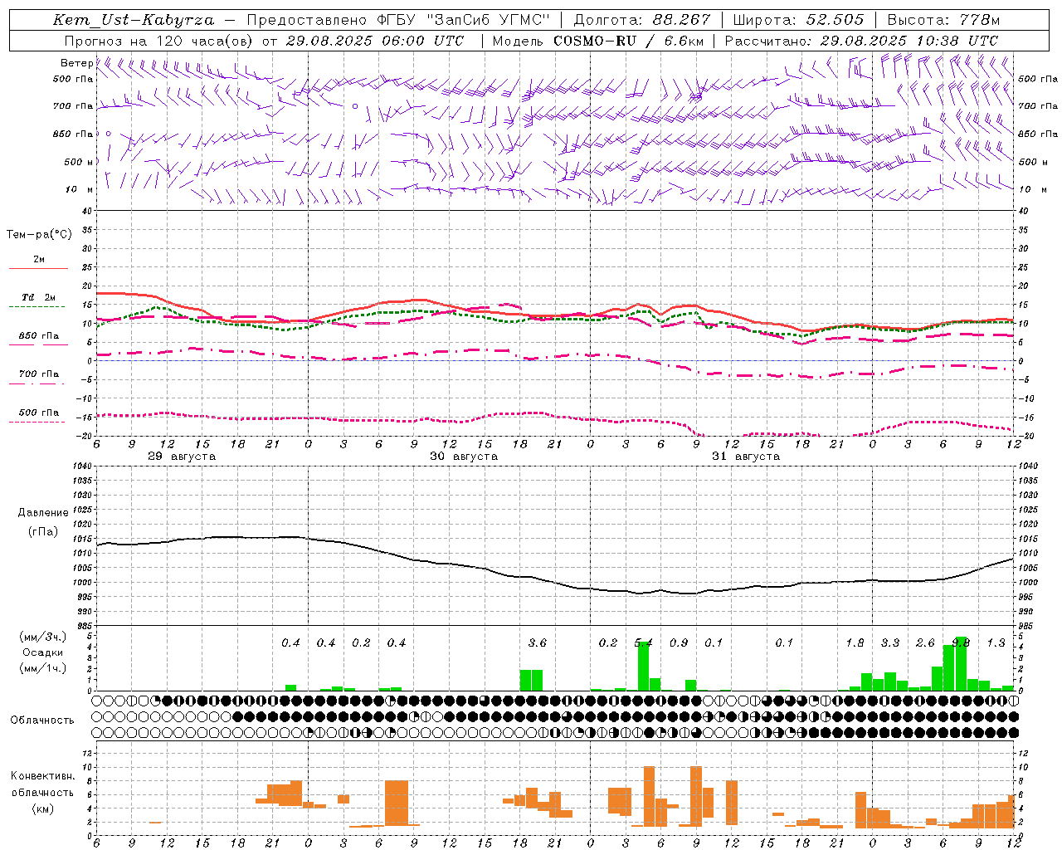The width and height of the screenshot is (1062, 850).
Task: Click the 31 августа date label
Action: [746, 457]
